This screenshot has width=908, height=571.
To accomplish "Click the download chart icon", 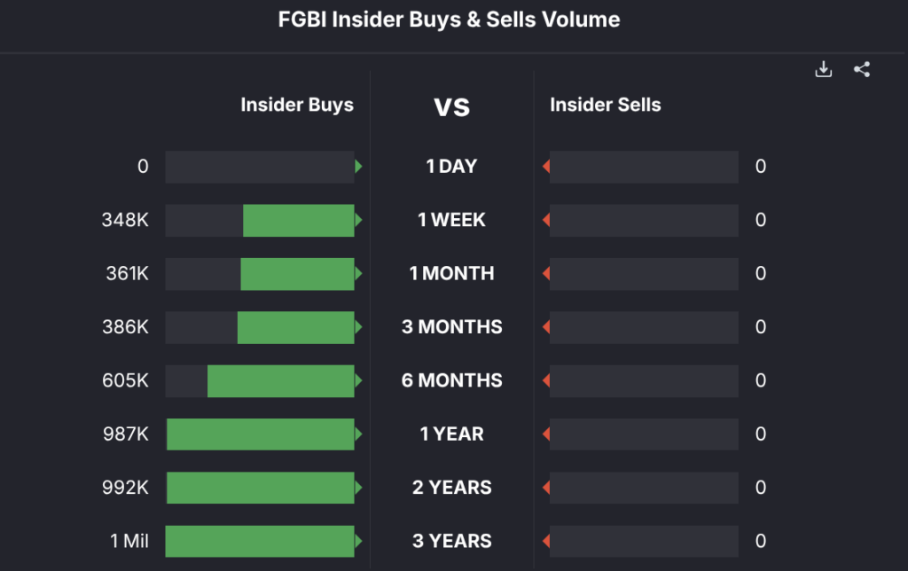I will (824, 70).
